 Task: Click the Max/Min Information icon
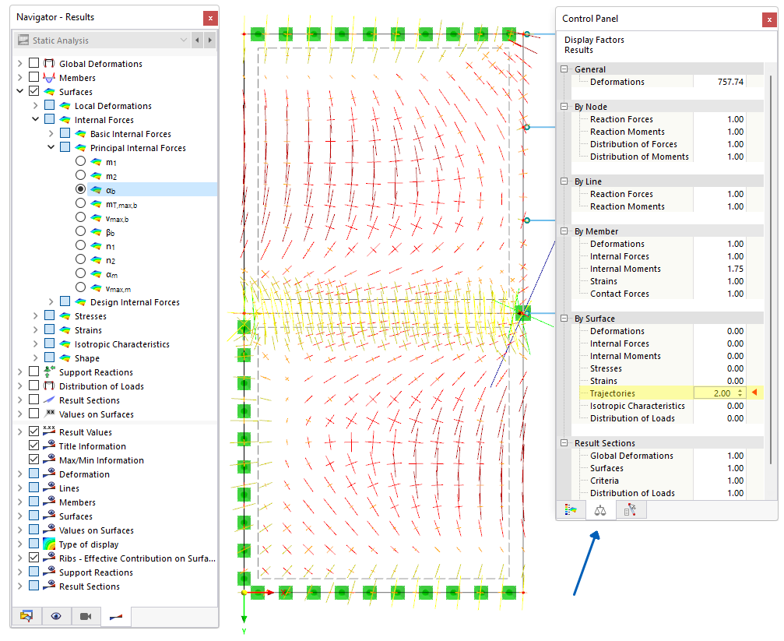coord(49,459)
